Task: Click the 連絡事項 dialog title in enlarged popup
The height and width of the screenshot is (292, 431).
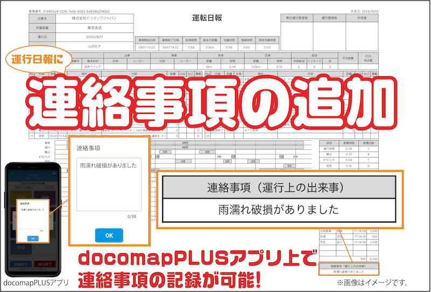Action: point(88,147)
